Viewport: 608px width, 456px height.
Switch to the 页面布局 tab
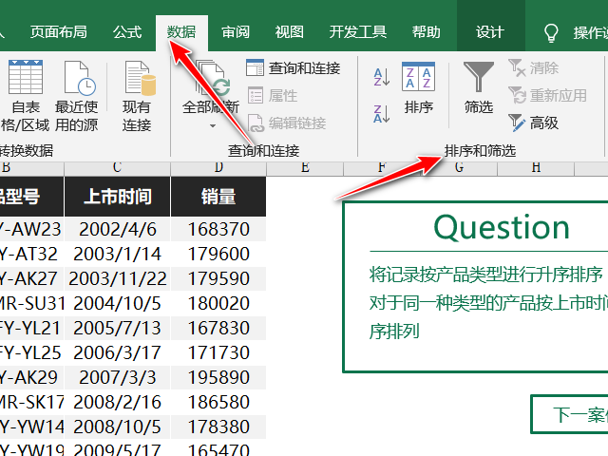[x=59, y=32]
